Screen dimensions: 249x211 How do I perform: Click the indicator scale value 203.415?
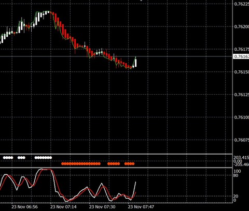[241, 157]
